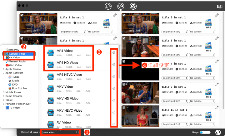Edit title 3 in set 1 pencil icon
Image resolution: width=225 pixels, height=136 pixels.
tap(217, 15)
